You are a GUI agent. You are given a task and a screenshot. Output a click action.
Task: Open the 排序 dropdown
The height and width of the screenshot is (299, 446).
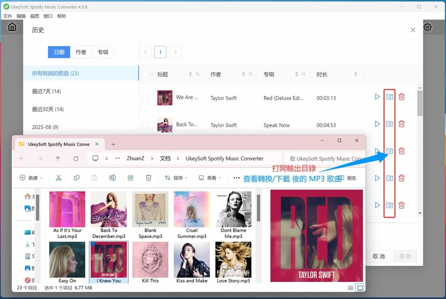pyautogui.click(x=176, y=178)
